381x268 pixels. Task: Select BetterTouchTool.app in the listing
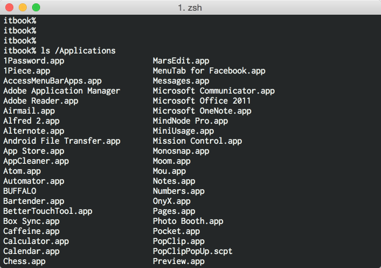[x=47, y=211]
